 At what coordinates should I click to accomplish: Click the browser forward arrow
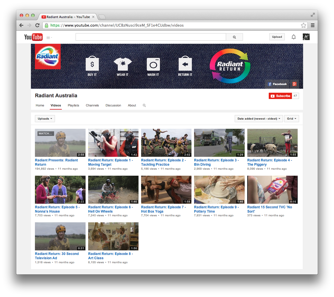tap(29, 25)
